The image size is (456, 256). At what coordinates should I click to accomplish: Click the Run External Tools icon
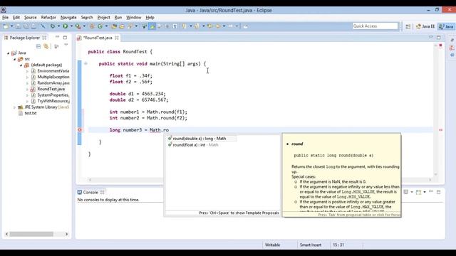click(x=78, y=26)
